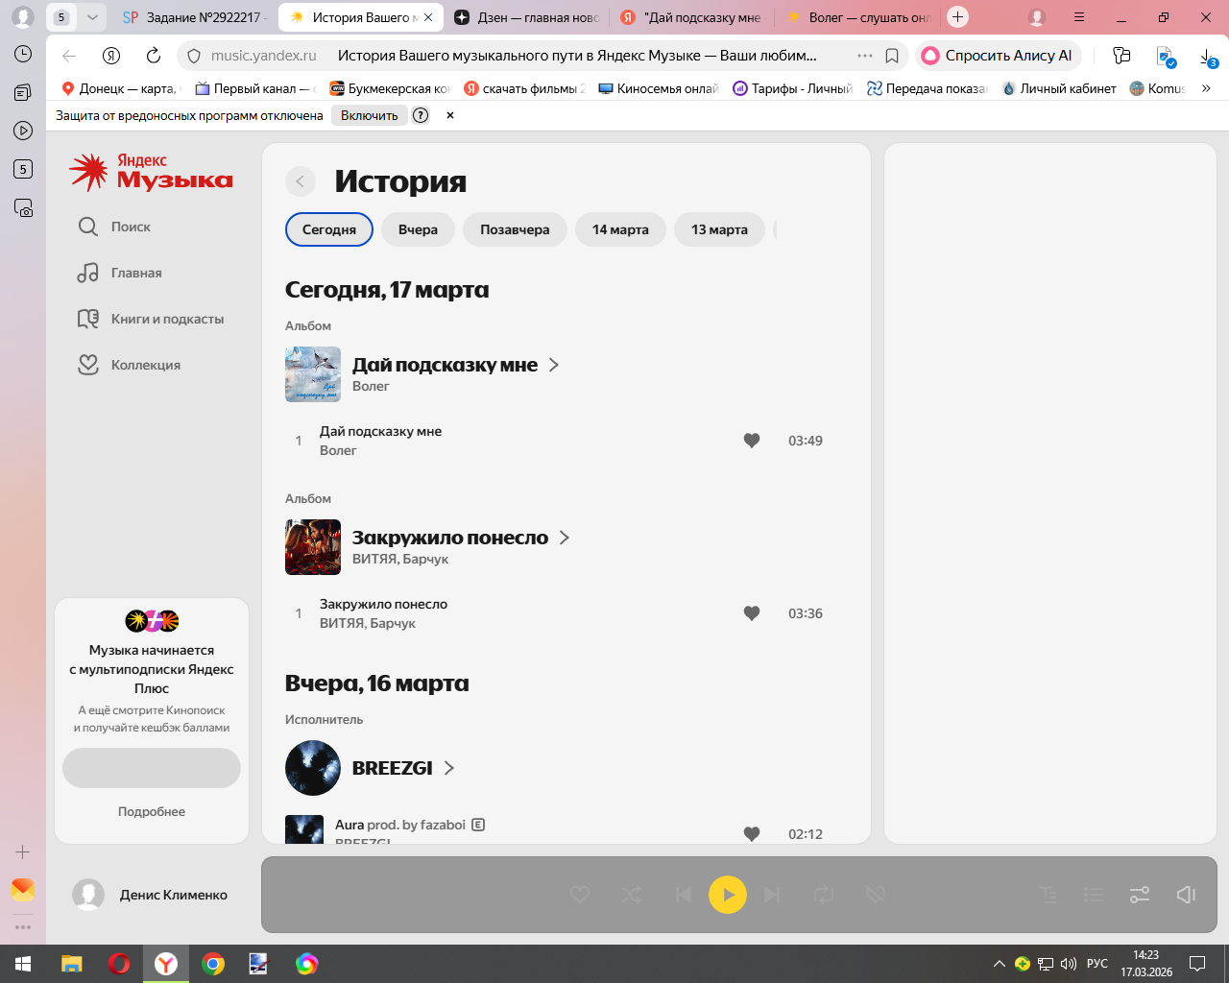
Task: Open File Explorer from the taskbar
Action: (72, 964)
